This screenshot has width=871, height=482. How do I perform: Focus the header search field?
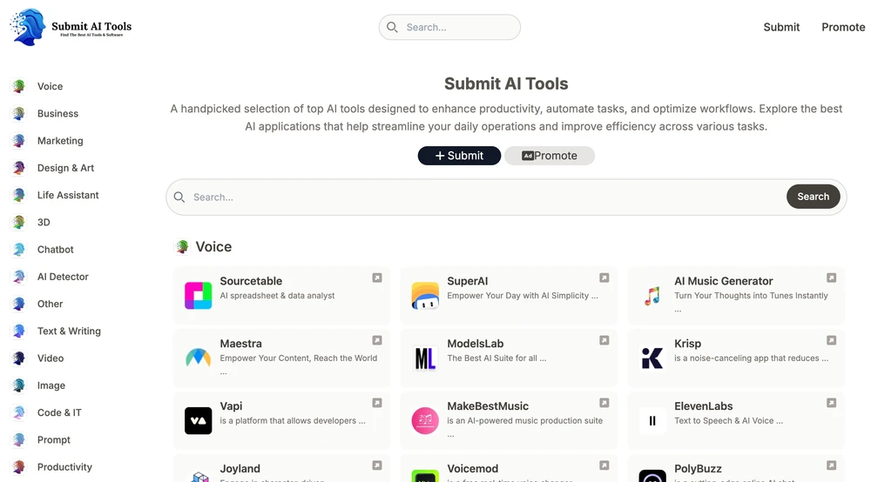pos(449,27)
